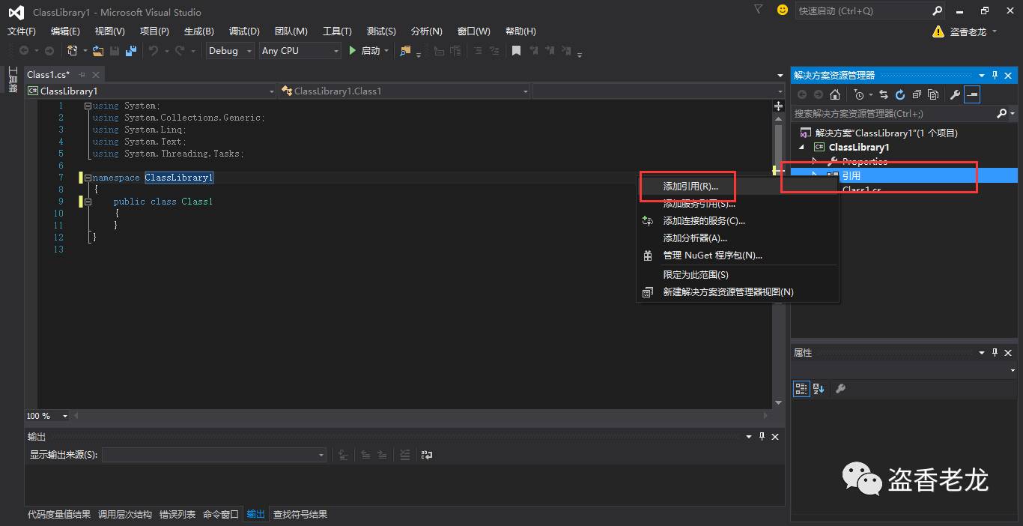1023x526 pixels.
Task: Toggle Show All Files in Solution Explorer
Action: 933,94
